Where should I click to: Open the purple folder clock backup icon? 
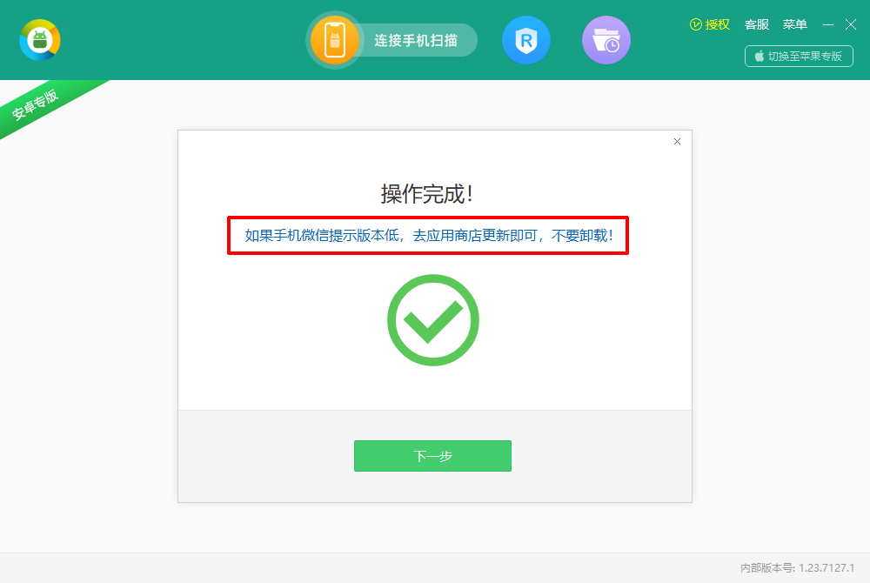[606, 40]
